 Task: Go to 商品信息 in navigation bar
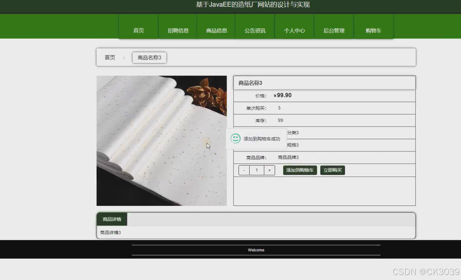217,31
